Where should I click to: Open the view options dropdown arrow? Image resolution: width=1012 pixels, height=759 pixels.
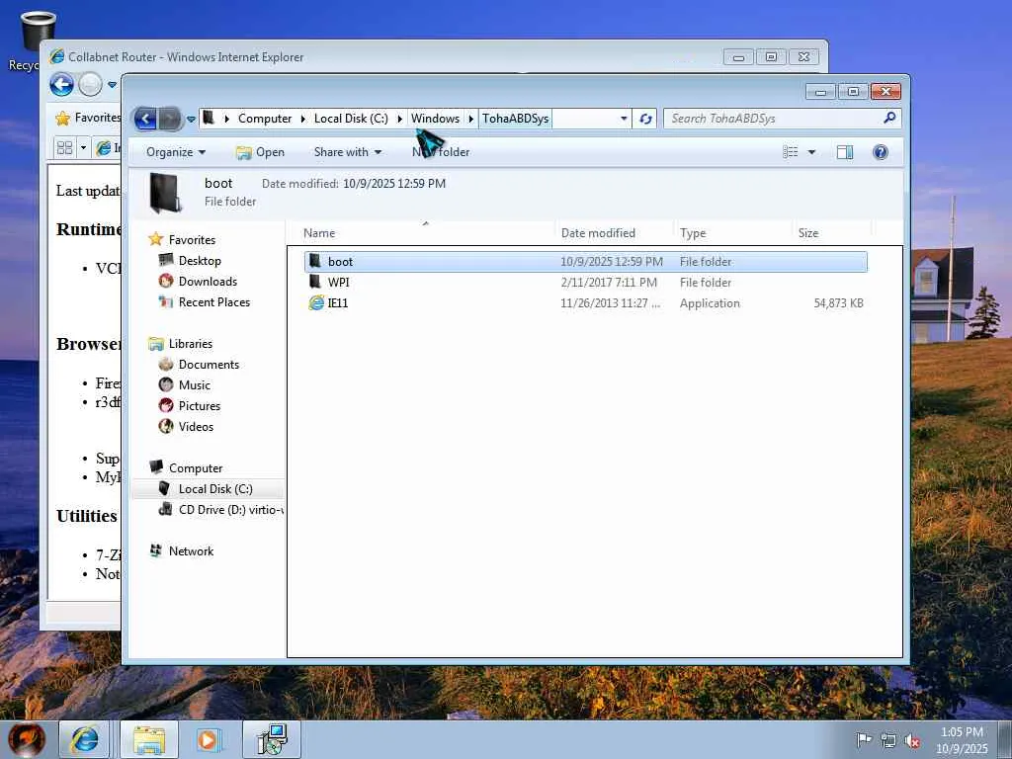tap(812, 152)
